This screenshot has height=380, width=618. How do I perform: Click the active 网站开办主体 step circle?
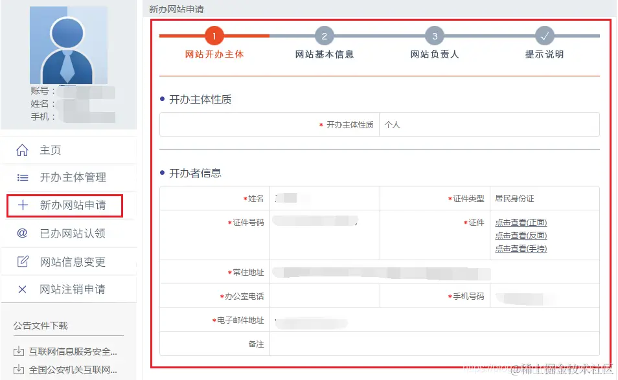214,36
